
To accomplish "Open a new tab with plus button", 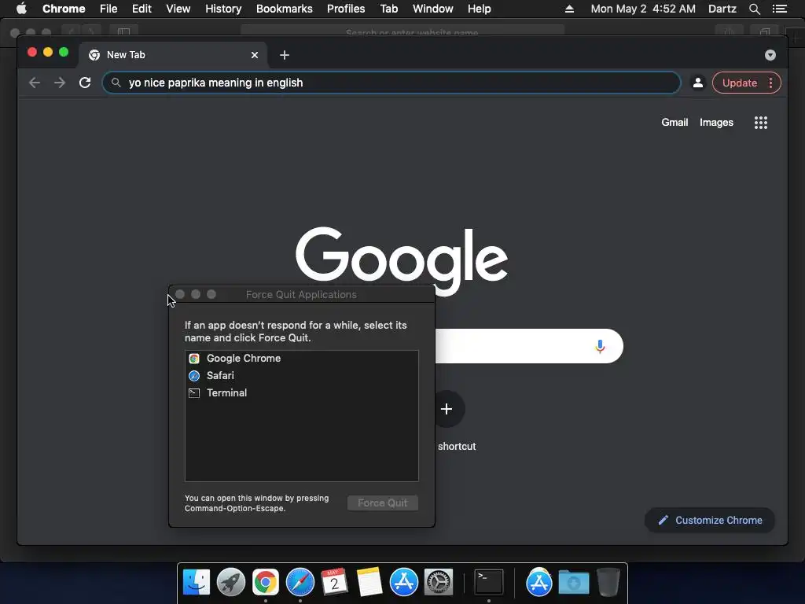I will tap(285, 55).
